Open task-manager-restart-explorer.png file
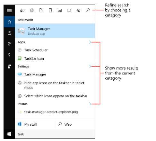 point(55,112)
